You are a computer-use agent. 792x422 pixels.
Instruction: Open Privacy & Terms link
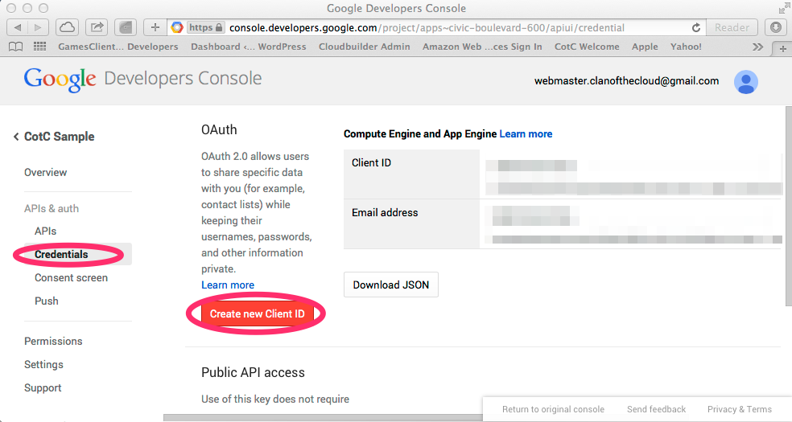pyautogui.click(x=740, y=409)
